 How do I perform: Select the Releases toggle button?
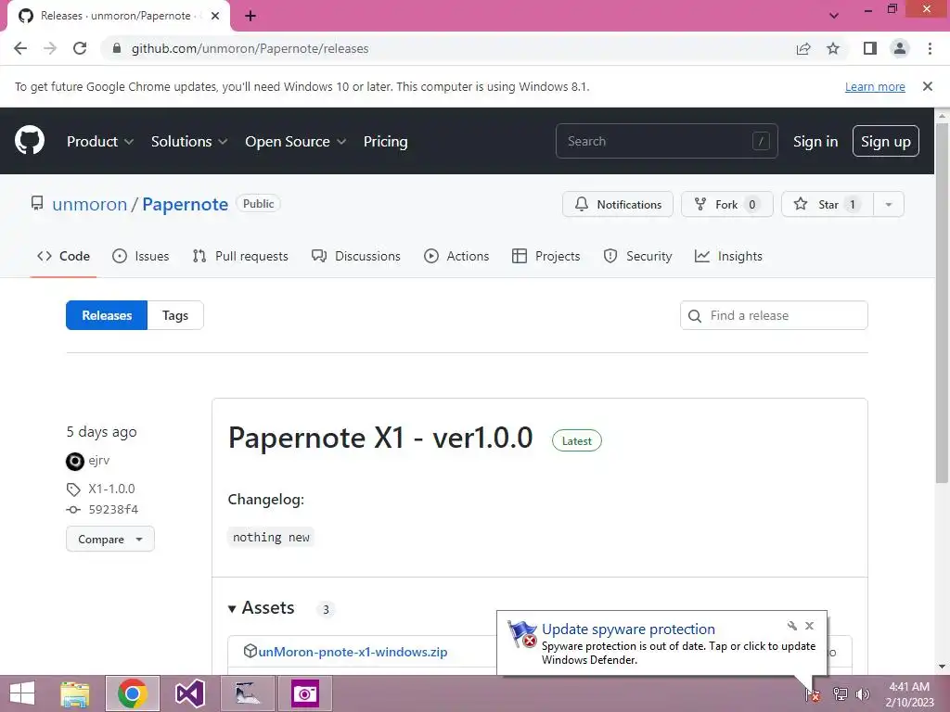tap(107, 315)
